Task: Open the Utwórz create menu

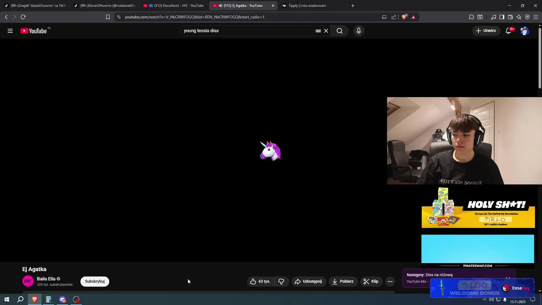Action: (486, 30)
